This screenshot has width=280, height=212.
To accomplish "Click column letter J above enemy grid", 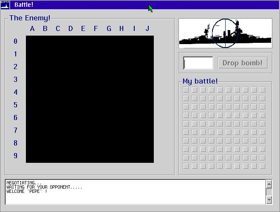I will [x=147, y=28].
